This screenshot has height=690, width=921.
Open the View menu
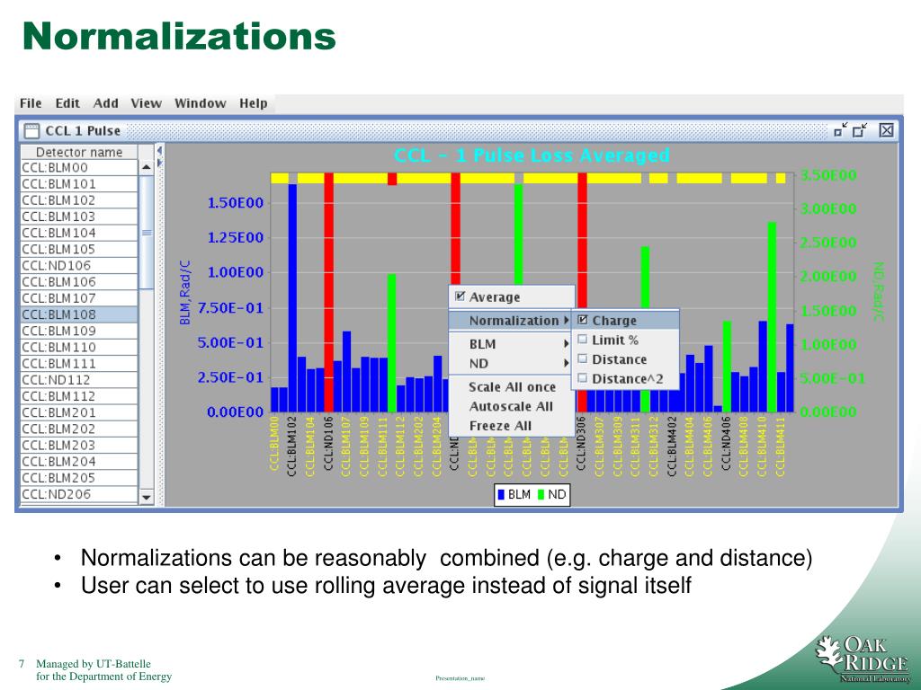point(147,103)
